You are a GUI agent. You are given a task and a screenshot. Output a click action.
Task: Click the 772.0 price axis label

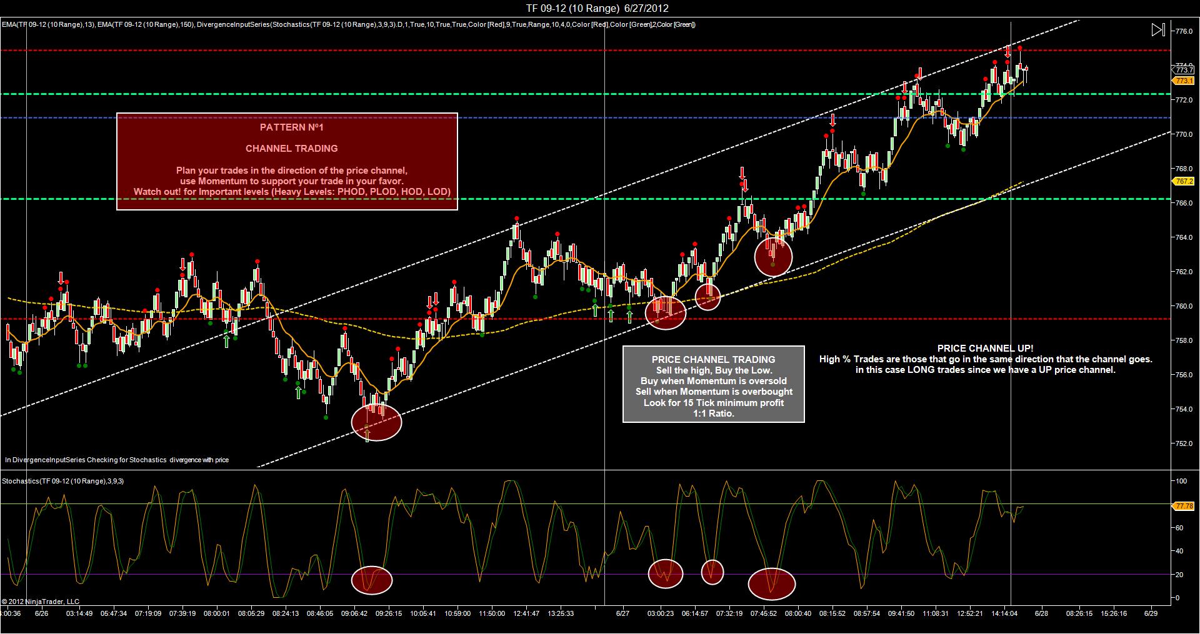coord(1184,100)
